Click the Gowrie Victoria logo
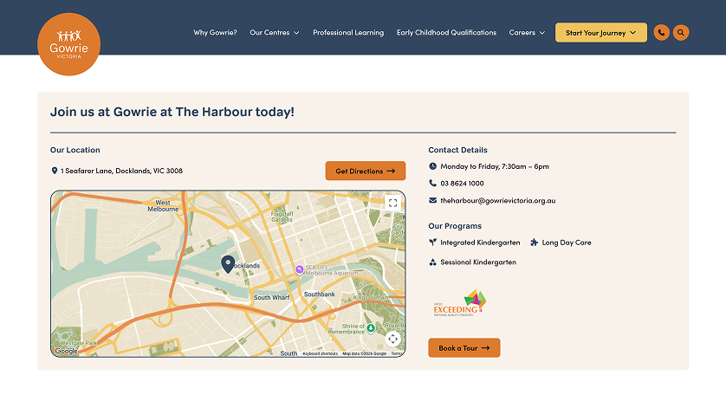This screenshot has width=726, height=408. point(68,44)
